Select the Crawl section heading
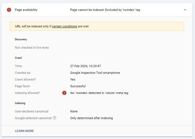 coord(18,58)
